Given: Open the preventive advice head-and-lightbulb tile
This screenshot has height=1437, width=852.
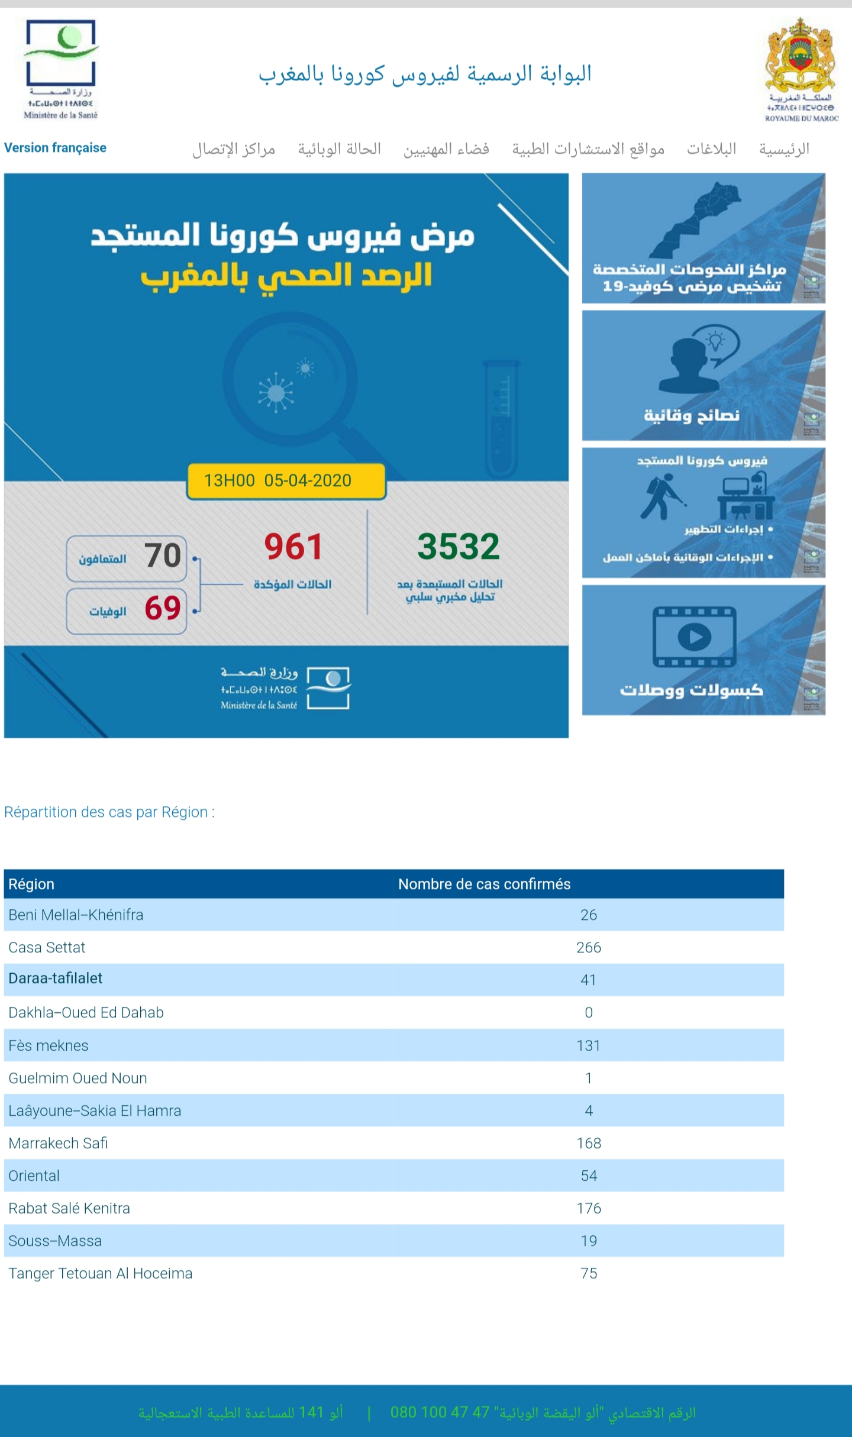Looking at the screenshot, I should (703, 375).
